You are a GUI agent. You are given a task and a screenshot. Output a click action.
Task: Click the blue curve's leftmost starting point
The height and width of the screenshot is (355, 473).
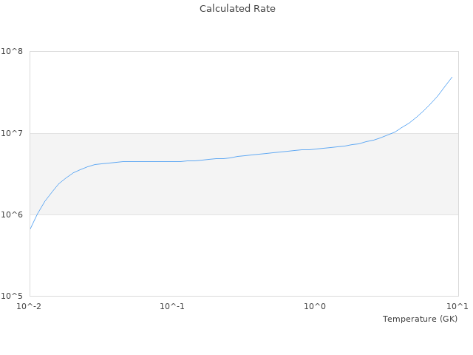pos(30,229)
